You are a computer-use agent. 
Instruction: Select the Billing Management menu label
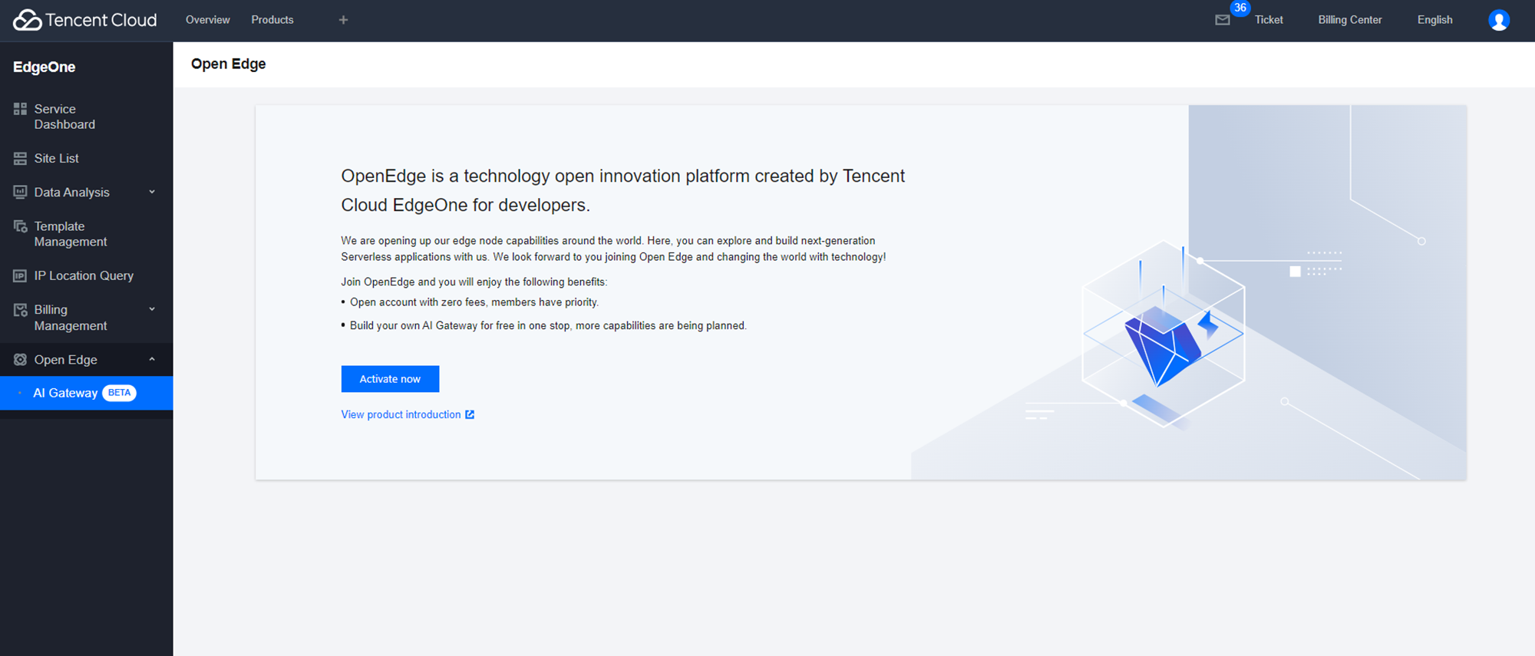(x=71, y=318)
